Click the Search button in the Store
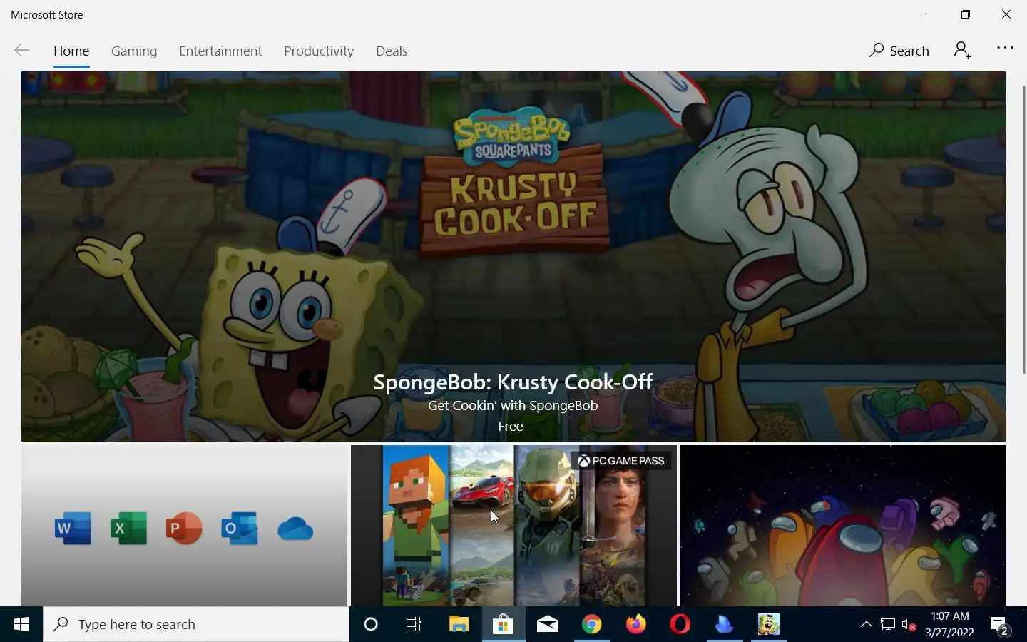1027x642 pixels. (x=899, y=51)
